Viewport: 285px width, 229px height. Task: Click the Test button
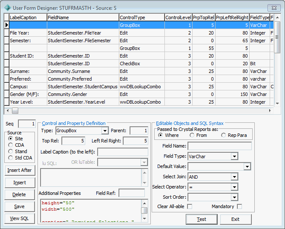[x=202, y=219]
